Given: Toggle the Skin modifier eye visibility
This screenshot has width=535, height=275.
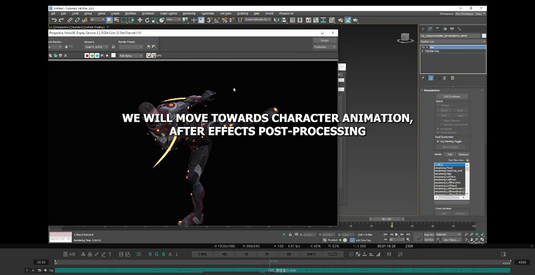Looking at the screenshot, I should click(x=423, y=47).
